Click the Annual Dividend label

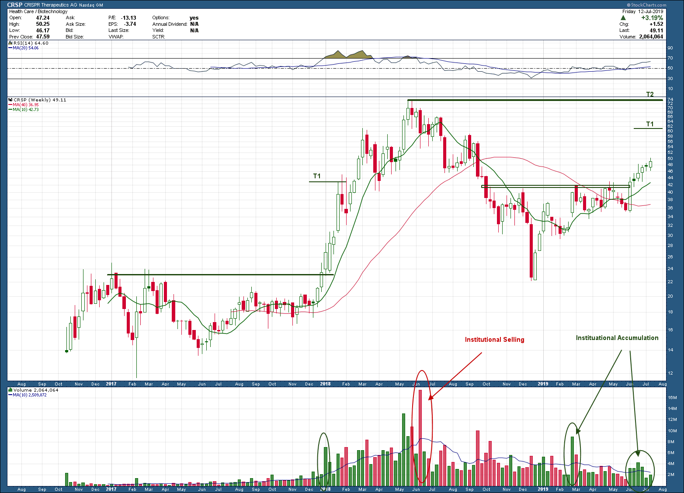170,24
